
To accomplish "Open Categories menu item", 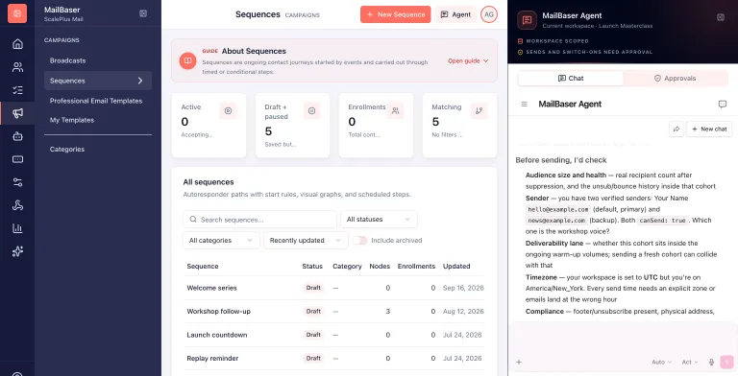I will tap(67, 149).
